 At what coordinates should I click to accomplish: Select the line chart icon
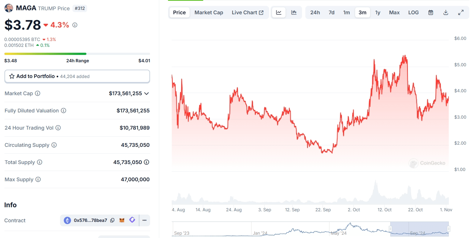pyautogui.click(x=279, y=12)
